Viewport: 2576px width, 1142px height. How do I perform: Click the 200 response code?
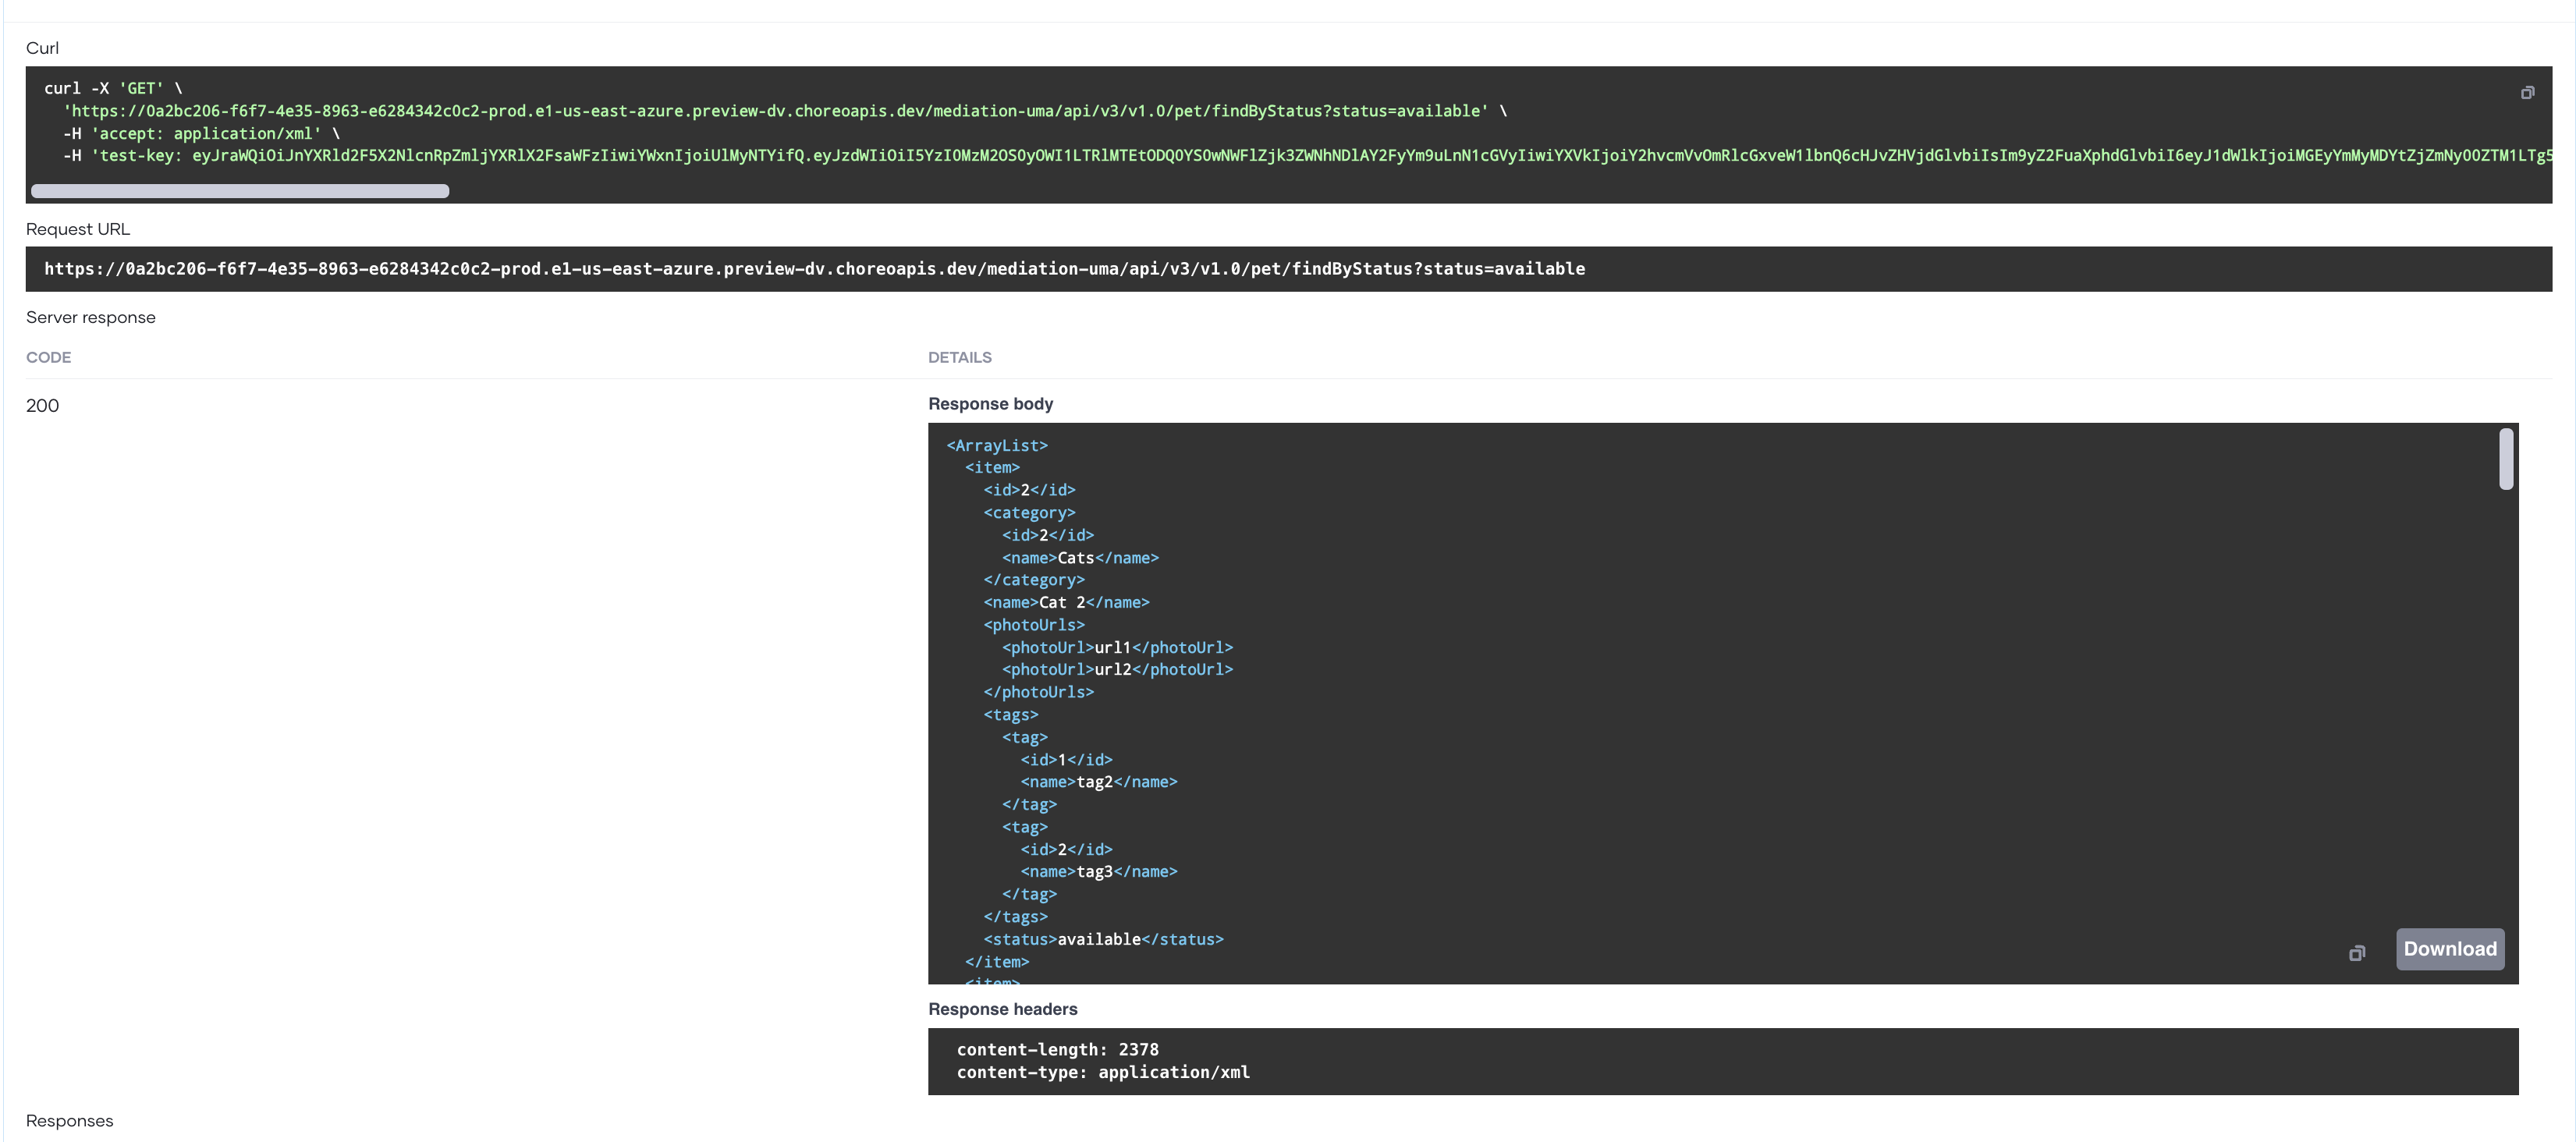42,406
